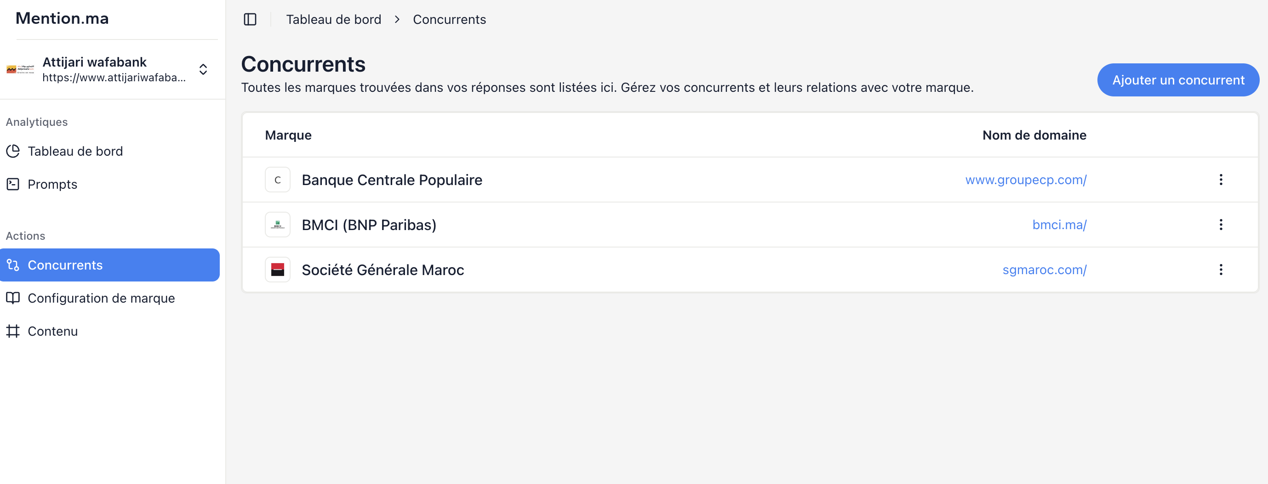Click Tableau de bord breadcrumb
Screen dimensions: 1268x484
coord(333,20)
